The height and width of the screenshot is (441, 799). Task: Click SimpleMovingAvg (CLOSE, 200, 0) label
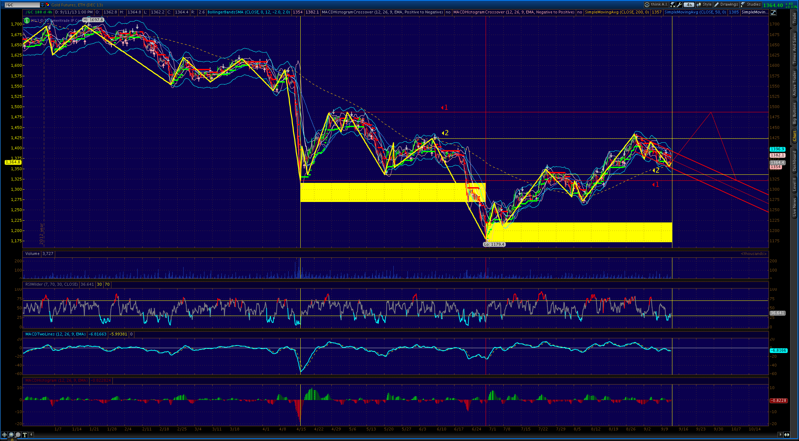click(x=617, y=12)
